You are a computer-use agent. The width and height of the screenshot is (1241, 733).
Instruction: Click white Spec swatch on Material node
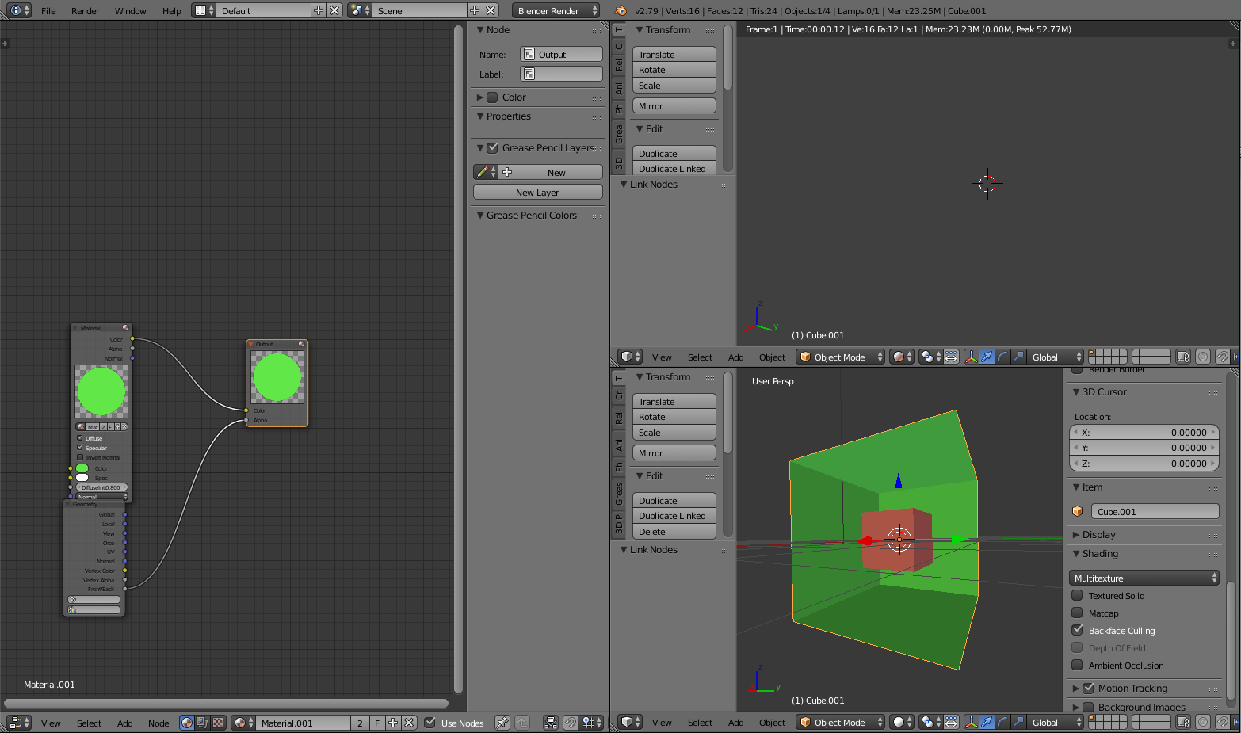82,478
